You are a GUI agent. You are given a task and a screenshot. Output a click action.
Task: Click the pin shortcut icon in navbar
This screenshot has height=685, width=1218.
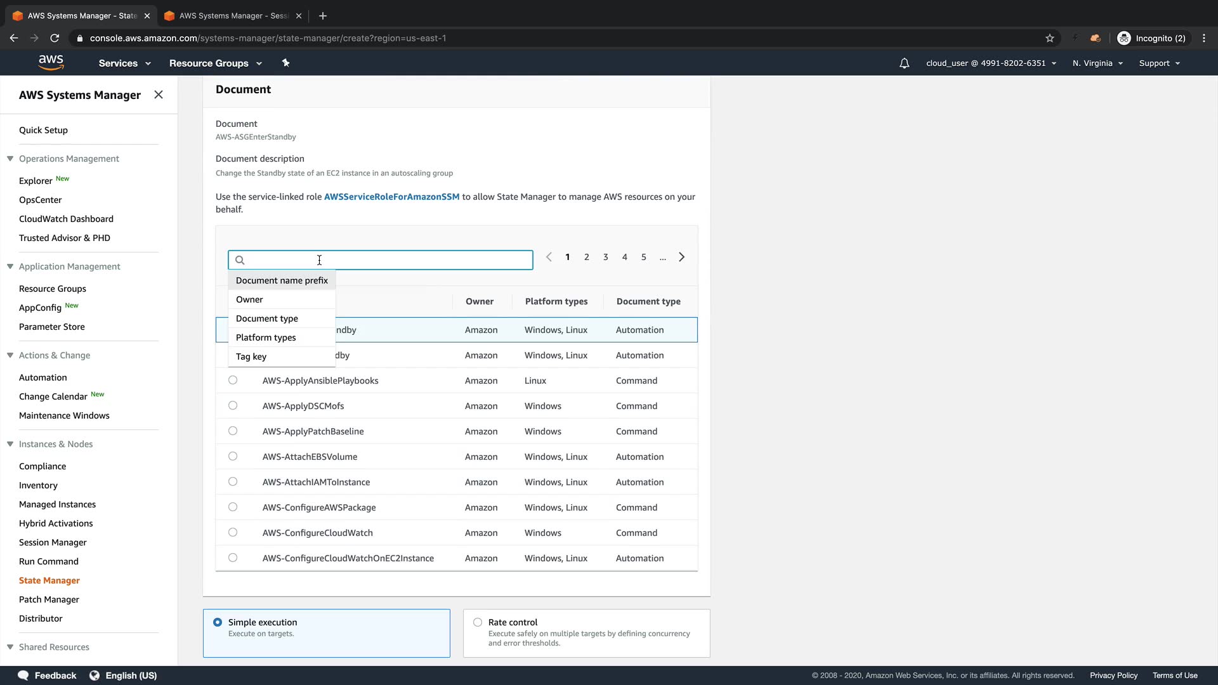tap(285, 63)
